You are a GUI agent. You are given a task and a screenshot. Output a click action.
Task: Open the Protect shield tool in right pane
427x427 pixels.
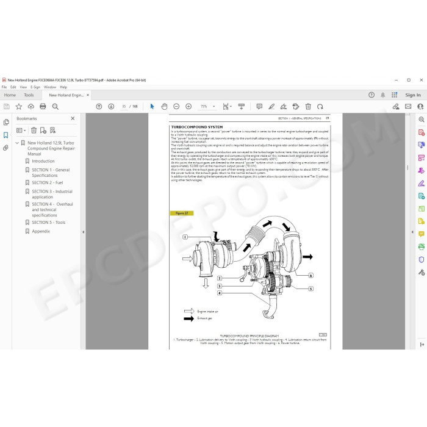point(422,259)
